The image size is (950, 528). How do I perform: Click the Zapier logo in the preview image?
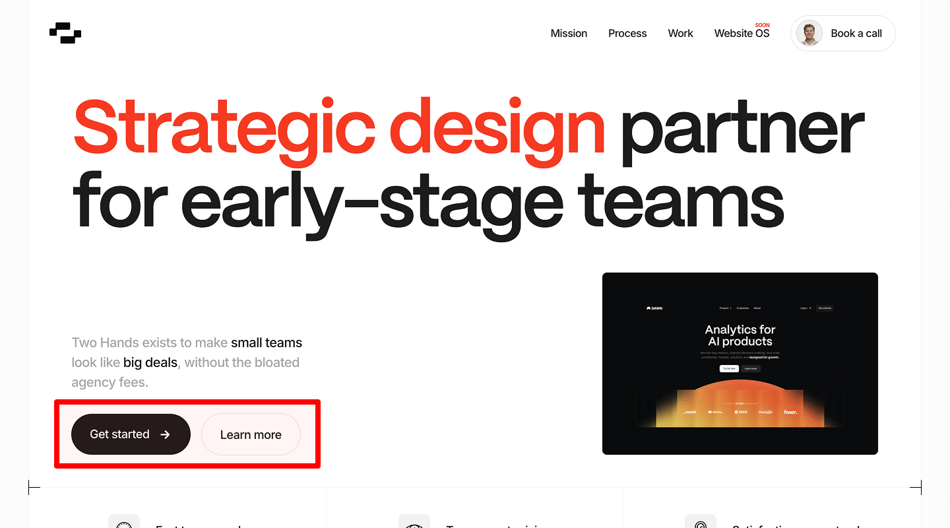[x=689, y=412]
